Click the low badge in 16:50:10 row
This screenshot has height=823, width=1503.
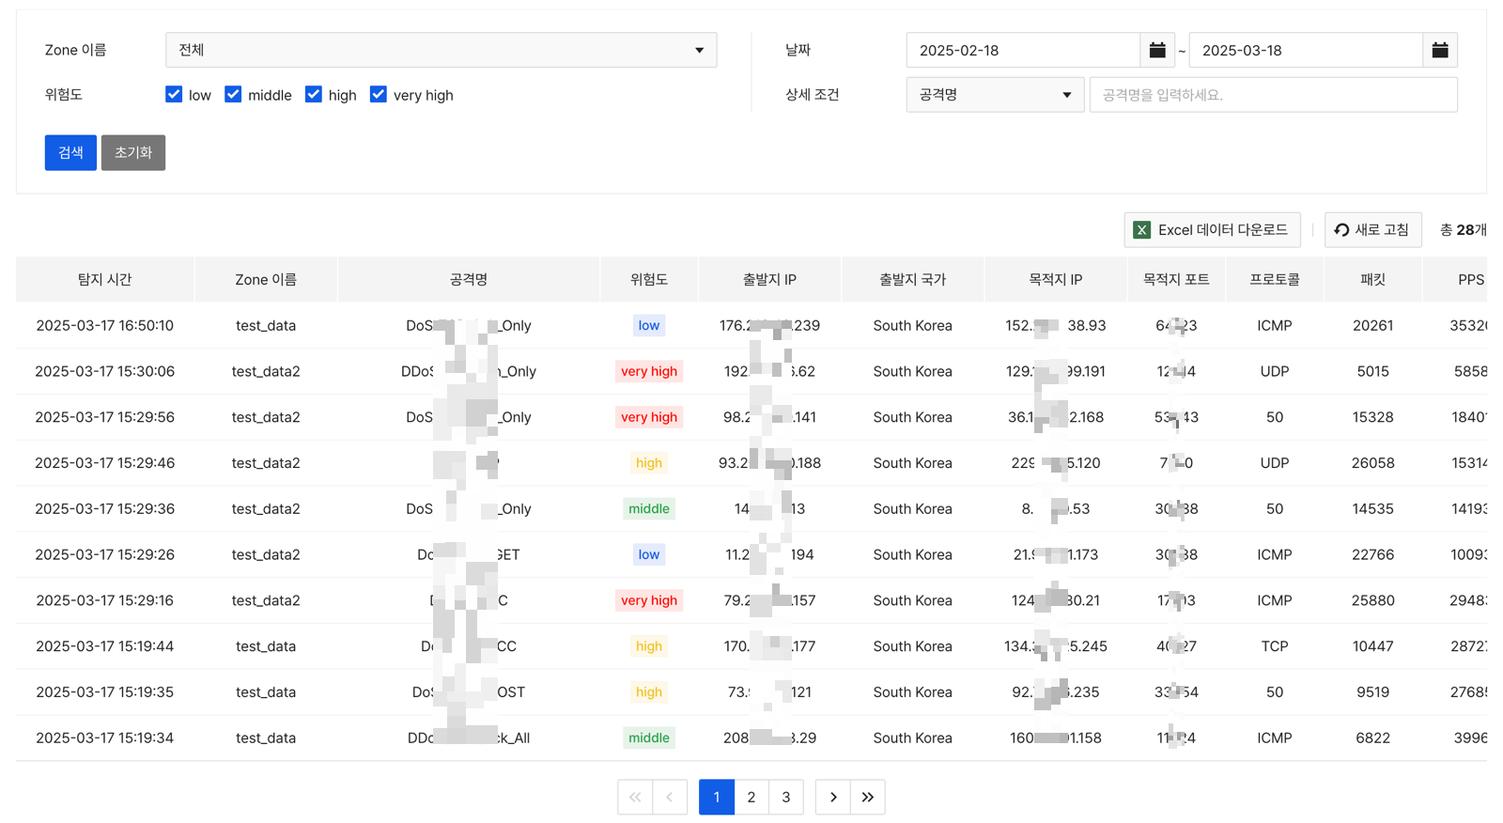point(649,326)
